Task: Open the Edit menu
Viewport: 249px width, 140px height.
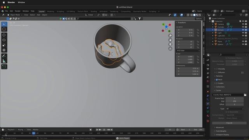Action: 11,11
